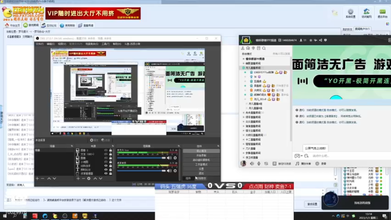The image size is (391, 220).
Task: Collapse 月儿直播房间 channel in YY tree
Action: pos(243,68)
